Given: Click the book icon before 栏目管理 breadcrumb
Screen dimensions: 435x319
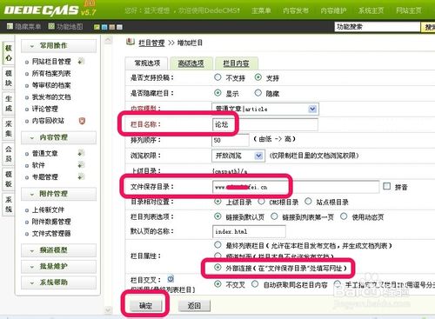Looking at the screenshot, I should (x=130, y=42).
